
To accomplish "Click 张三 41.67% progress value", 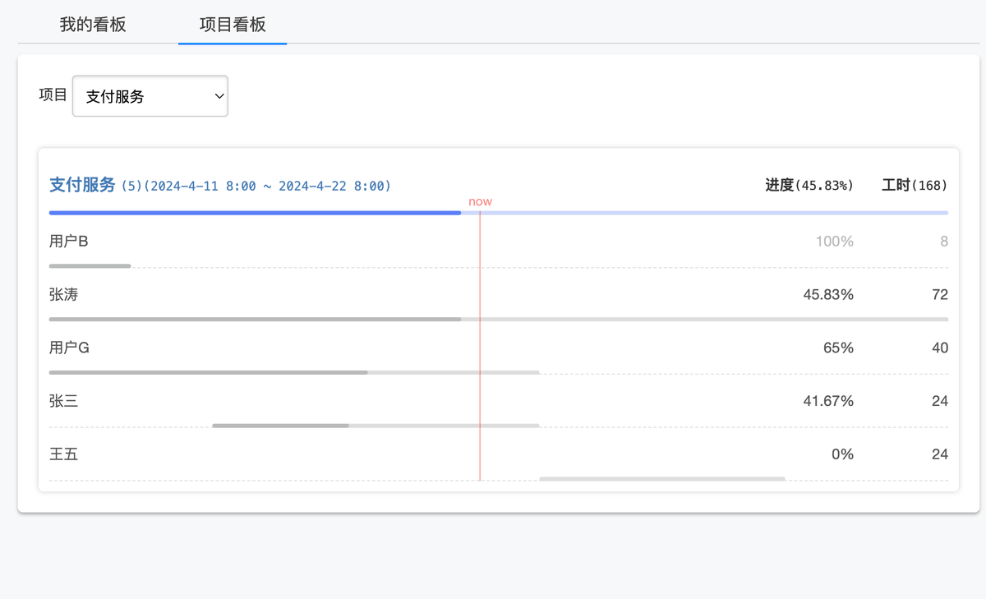I will 828,401.
